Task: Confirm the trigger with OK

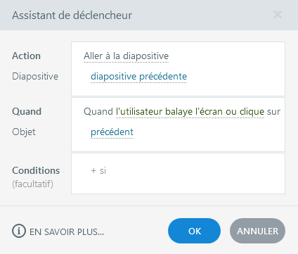Action: (194, 231)
